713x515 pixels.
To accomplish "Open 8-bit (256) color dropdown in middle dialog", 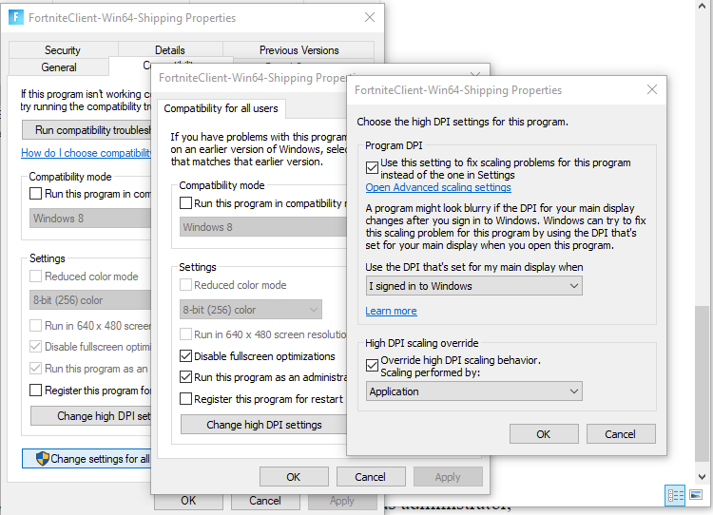I will pyautogui.click(x=251, y=310).
